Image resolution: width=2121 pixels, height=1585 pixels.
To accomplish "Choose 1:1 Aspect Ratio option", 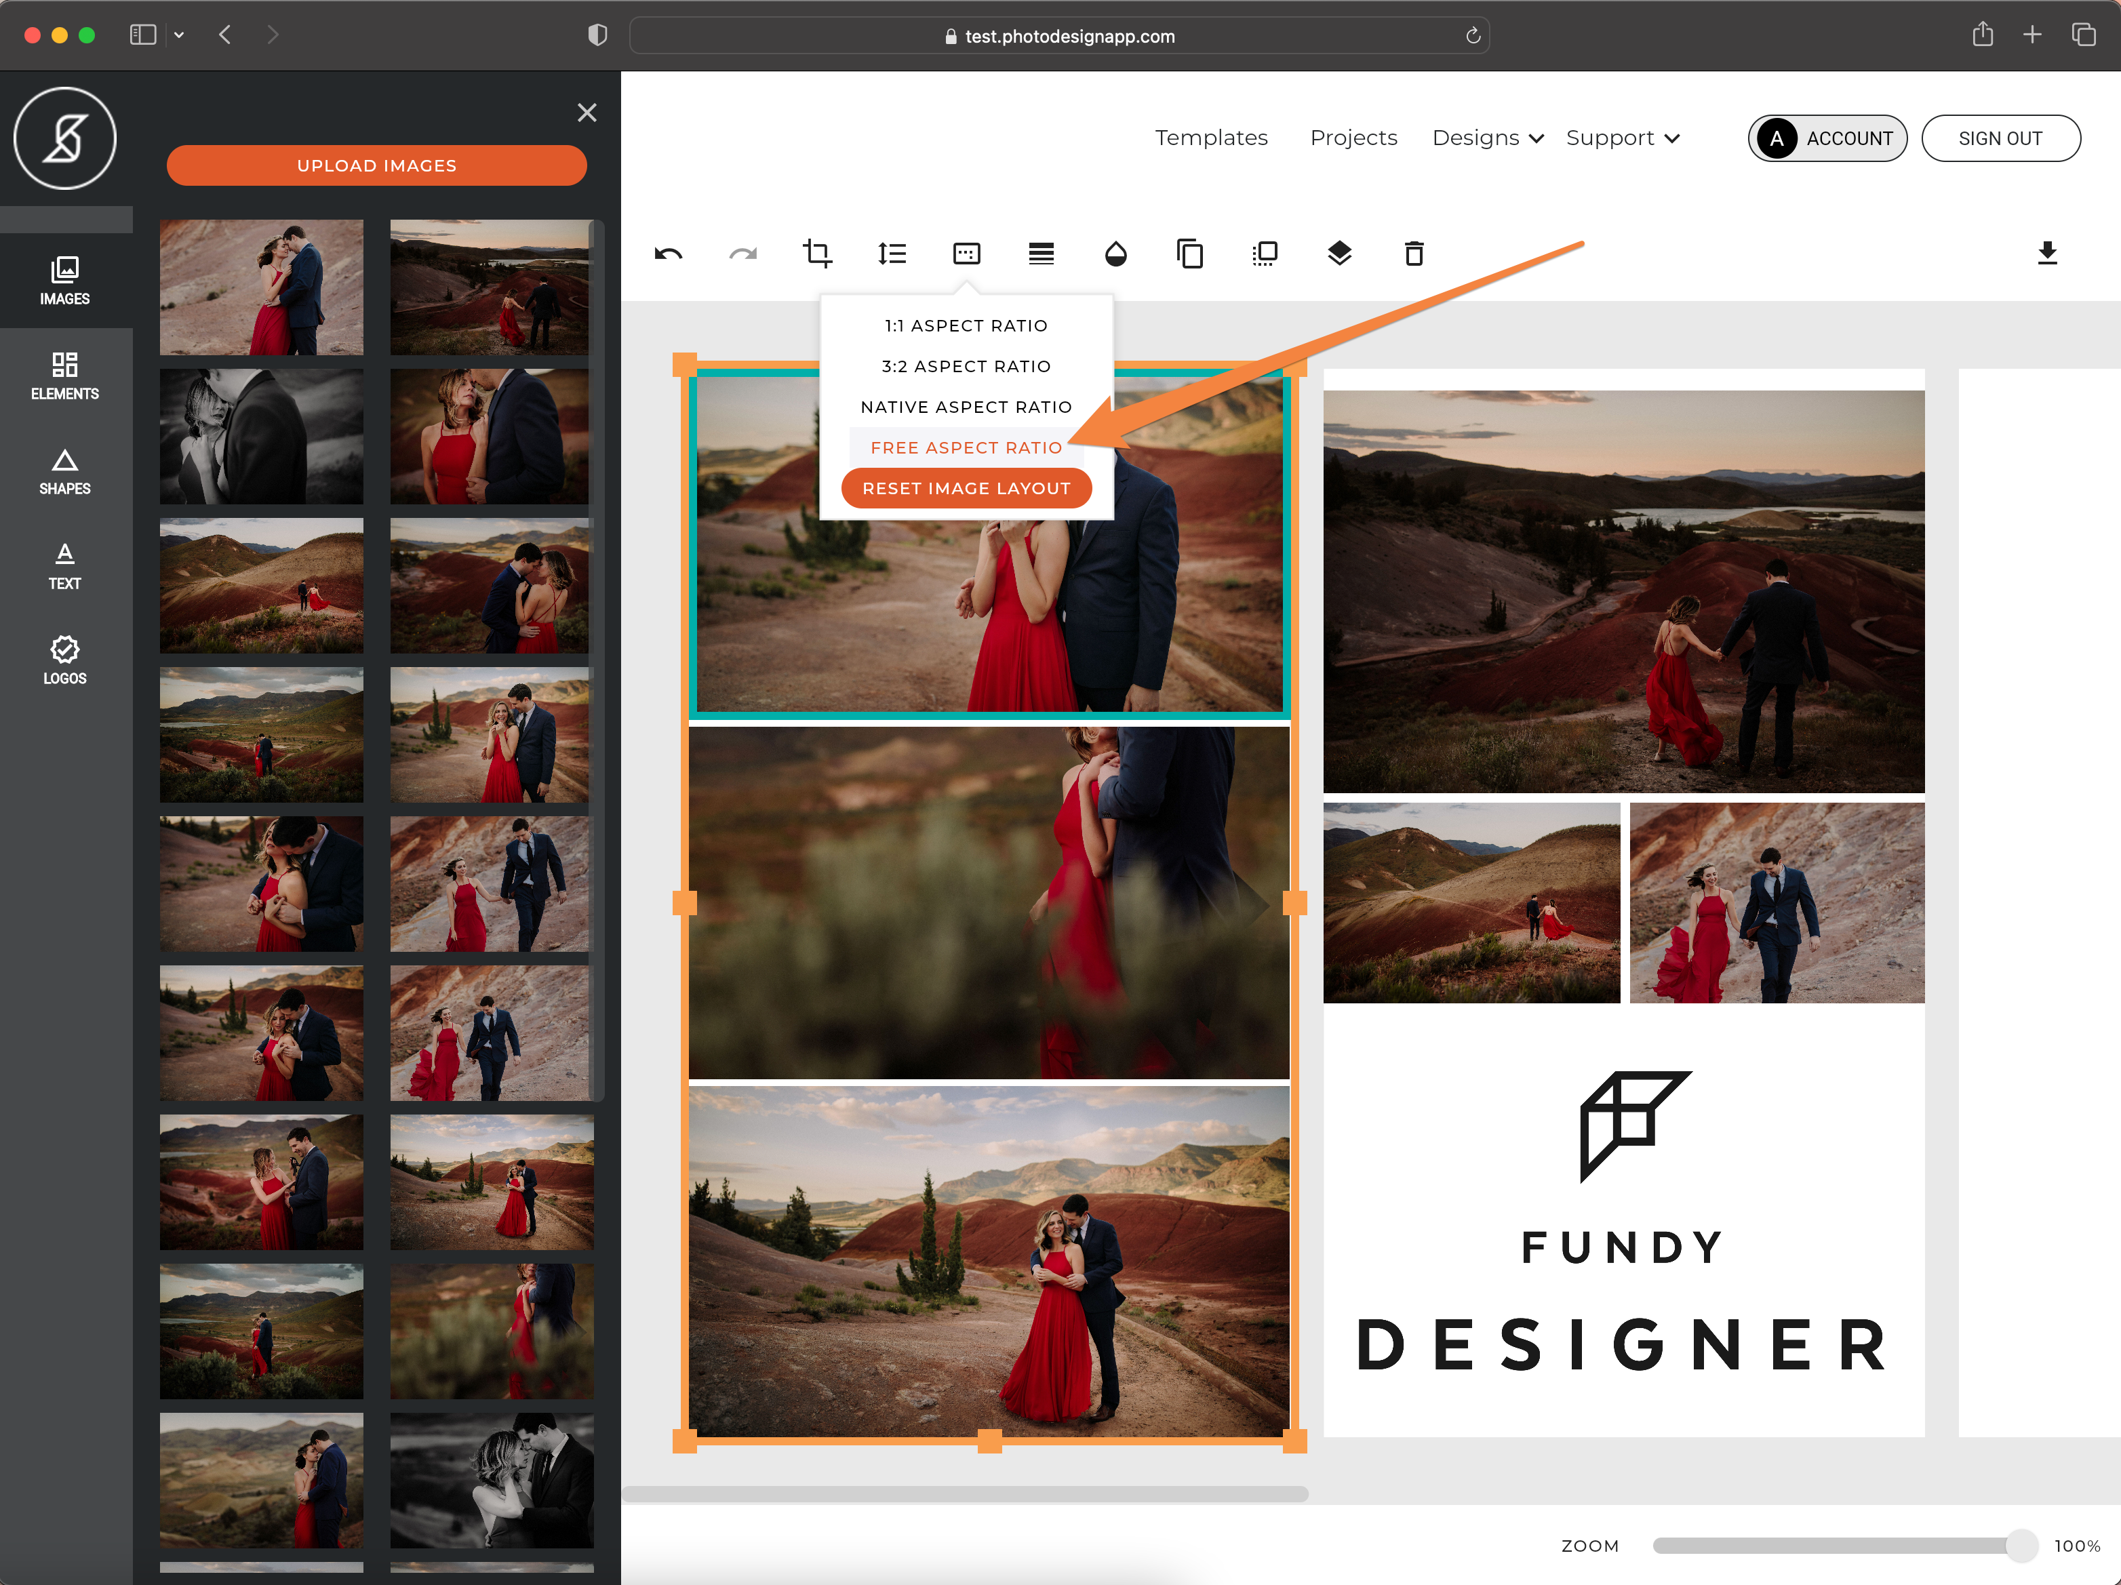I will (966, 326).
